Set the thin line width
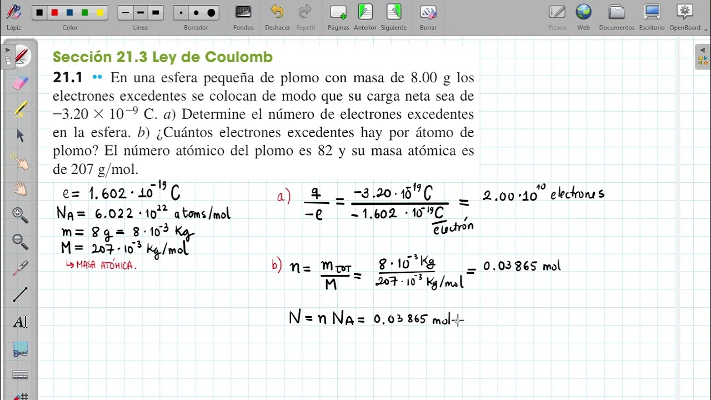 [x=126, y=13]
